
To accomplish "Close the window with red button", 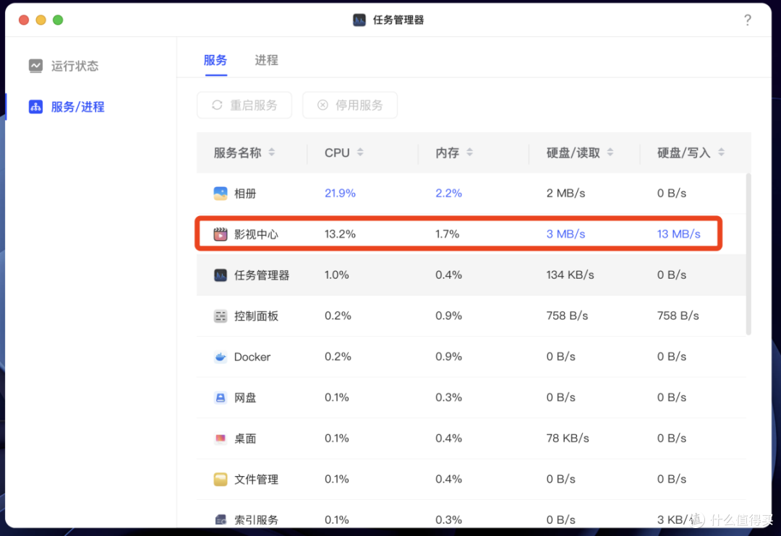I will (x=24, y=20).
